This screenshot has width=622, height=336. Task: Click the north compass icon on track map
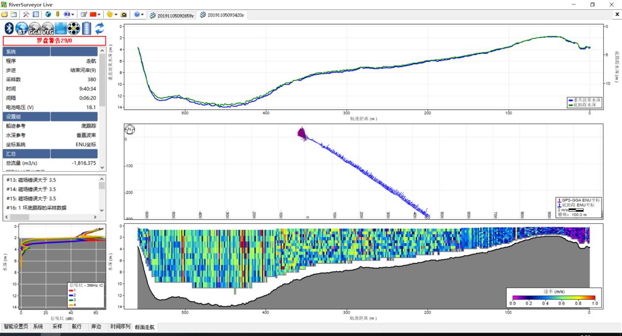coord(131,130)
